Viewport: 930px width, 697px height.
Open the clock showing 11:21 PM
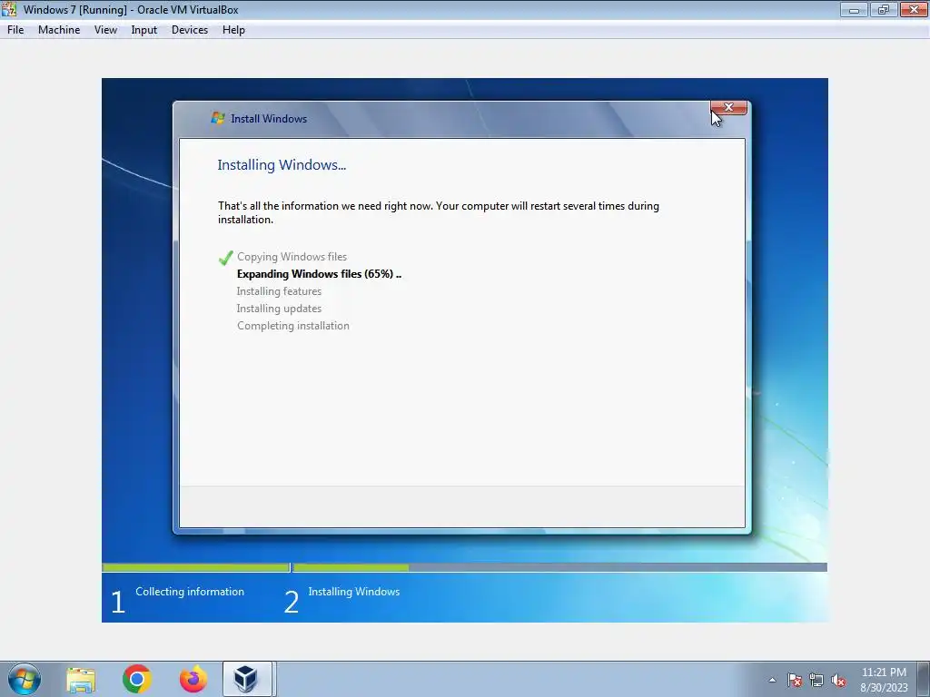click(x=884, y=672)
